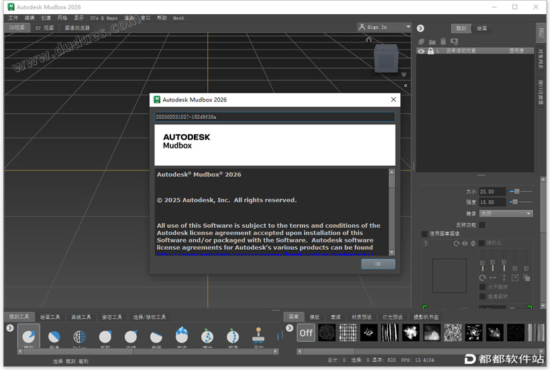Viewport: 550px width, 370px height.
Task: Click OK in the about dialog
Action: [378, 264]
